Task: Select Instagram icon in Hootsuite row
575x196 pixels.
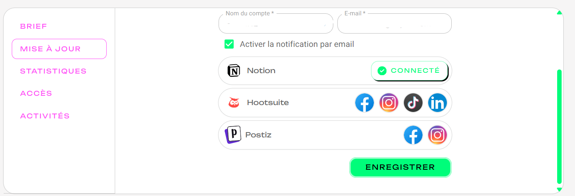Action: tap(389, 103)
